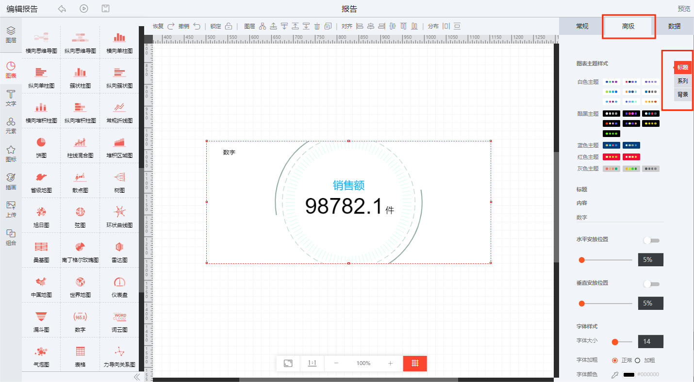Screen dimensions: 694x382
Task: Select the 饼图 pie chart icon
Action: [41, 142]
